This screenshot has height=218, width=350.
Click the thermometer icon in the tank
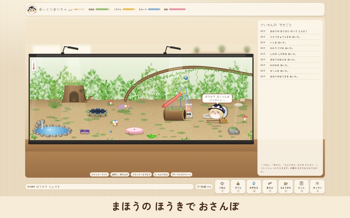click(x=34, y=65)
